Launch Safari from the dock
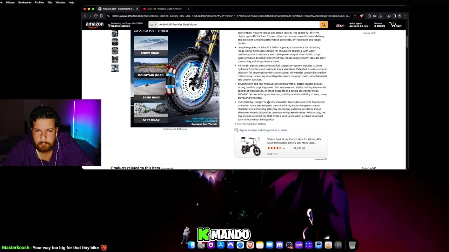 (x=240, y=245)
